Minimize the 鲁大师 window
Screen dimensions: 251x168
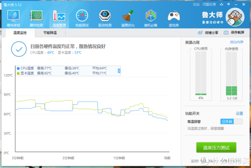236,5
